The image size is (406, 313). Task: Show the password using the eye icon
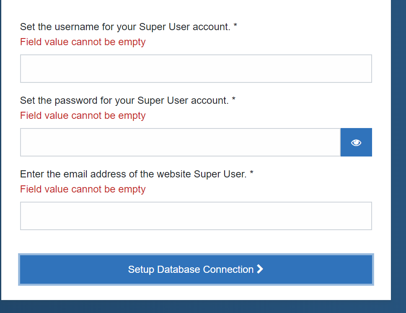tap(356, 142)
